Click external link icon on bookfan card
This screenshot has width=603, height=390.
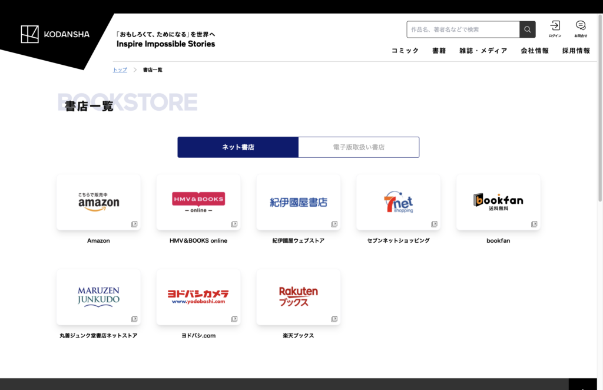[534, 224]
